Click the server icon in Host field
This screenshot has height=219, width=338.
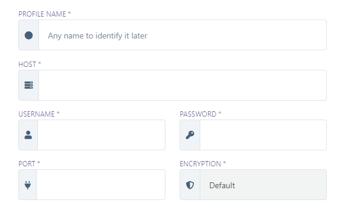pyautogui.click(x=29, y=85)
